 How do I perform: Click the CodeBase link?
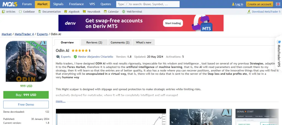click(29, 12)
